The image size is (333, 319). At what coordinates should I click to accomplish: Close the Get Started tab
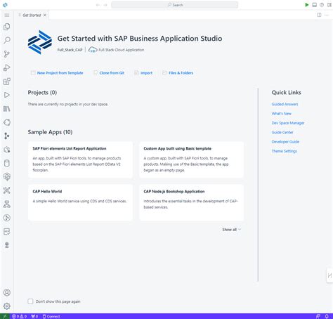coord(45,15)
